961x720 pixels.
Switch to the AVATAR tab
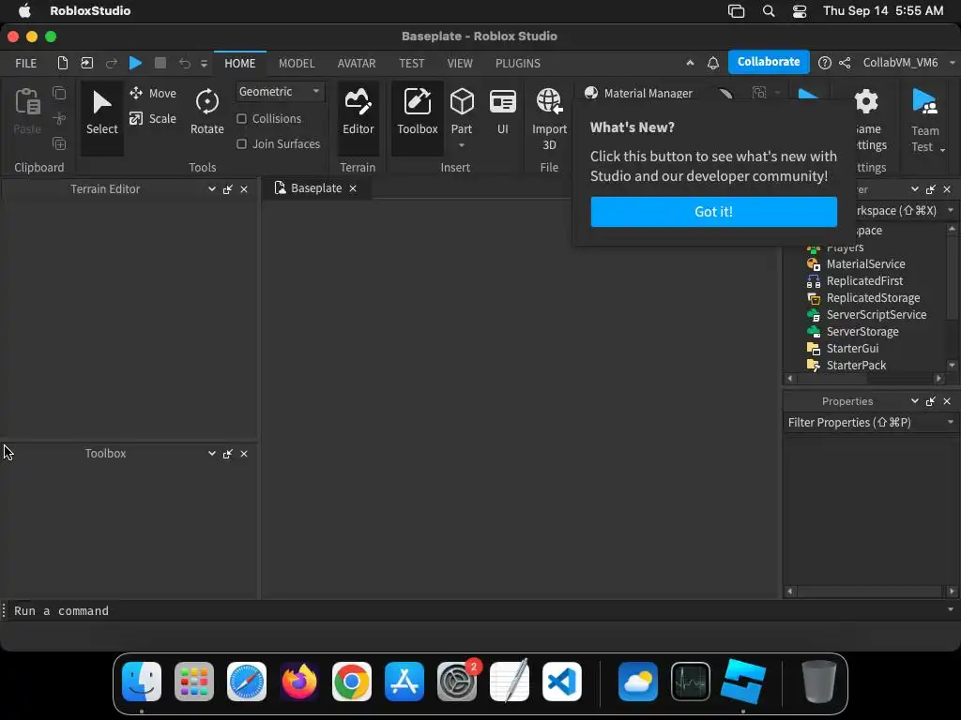(x=357, y=63)
